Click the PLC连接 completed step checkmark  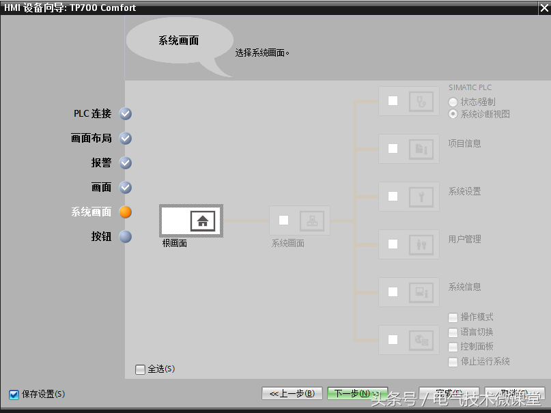click(x=126, y=114)
